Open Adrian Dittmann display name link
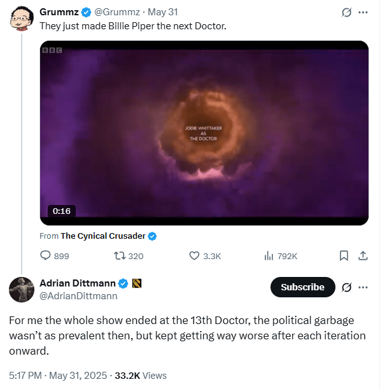 click(x=78, y=283)
